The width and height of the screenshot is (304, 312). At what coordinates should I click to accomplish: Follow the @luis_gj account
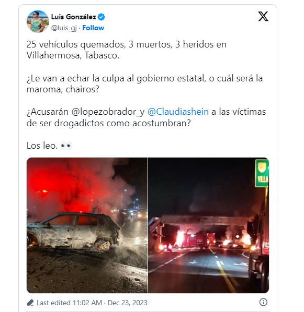pyautogui.click(x=93, y=28)
